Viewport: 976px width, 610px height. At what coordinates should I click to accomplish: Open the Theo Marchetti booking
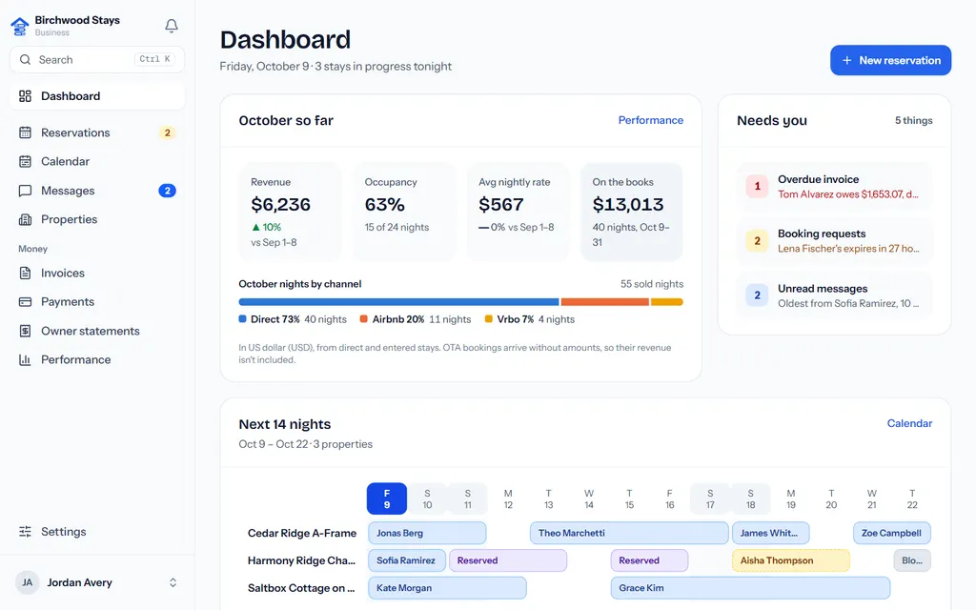point(629,533)
